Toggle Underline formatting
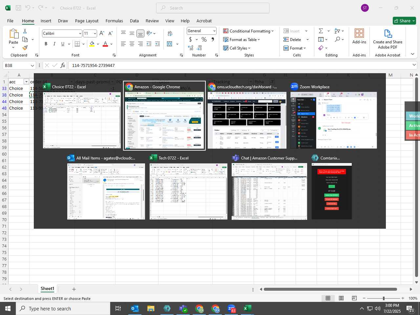The image size is (420, 315). click(x=63, y=44)
